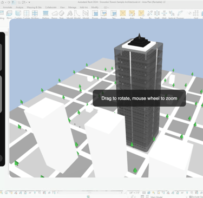This screenshot has height=198, width=203.
Task: Select the Room tool
Action: 95,14
